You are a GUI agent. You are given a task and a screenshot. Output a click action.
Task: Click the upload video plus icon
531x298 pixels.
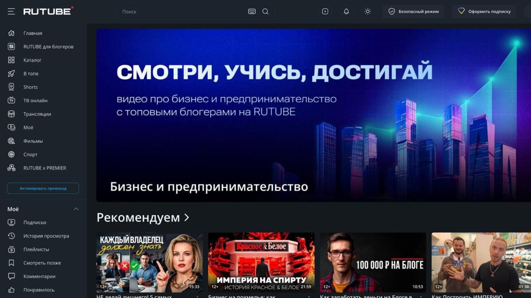[x=325, y=12]
